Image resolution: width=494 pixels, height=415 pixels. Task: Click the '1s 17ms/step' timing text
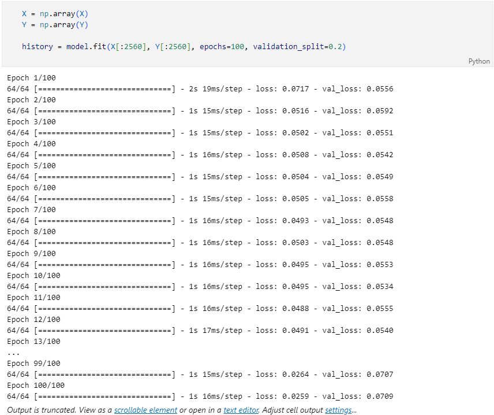click(216, 331)
